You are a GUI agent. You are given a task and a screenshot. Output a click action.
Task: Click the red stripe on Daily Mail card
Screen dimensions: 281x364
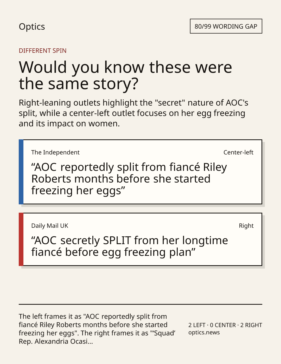click(x=21, y=239)
